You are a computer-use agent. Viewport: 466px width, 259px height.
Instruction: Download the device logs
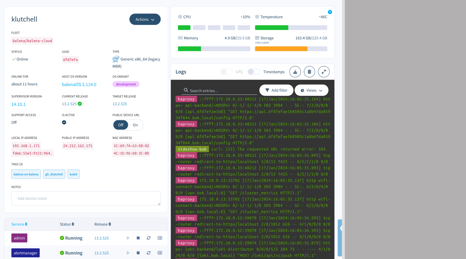click(295, 72)
